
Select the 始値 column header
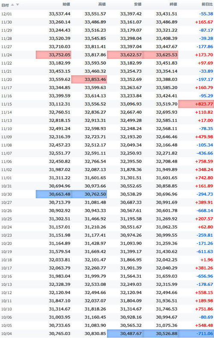coord(66,4)
